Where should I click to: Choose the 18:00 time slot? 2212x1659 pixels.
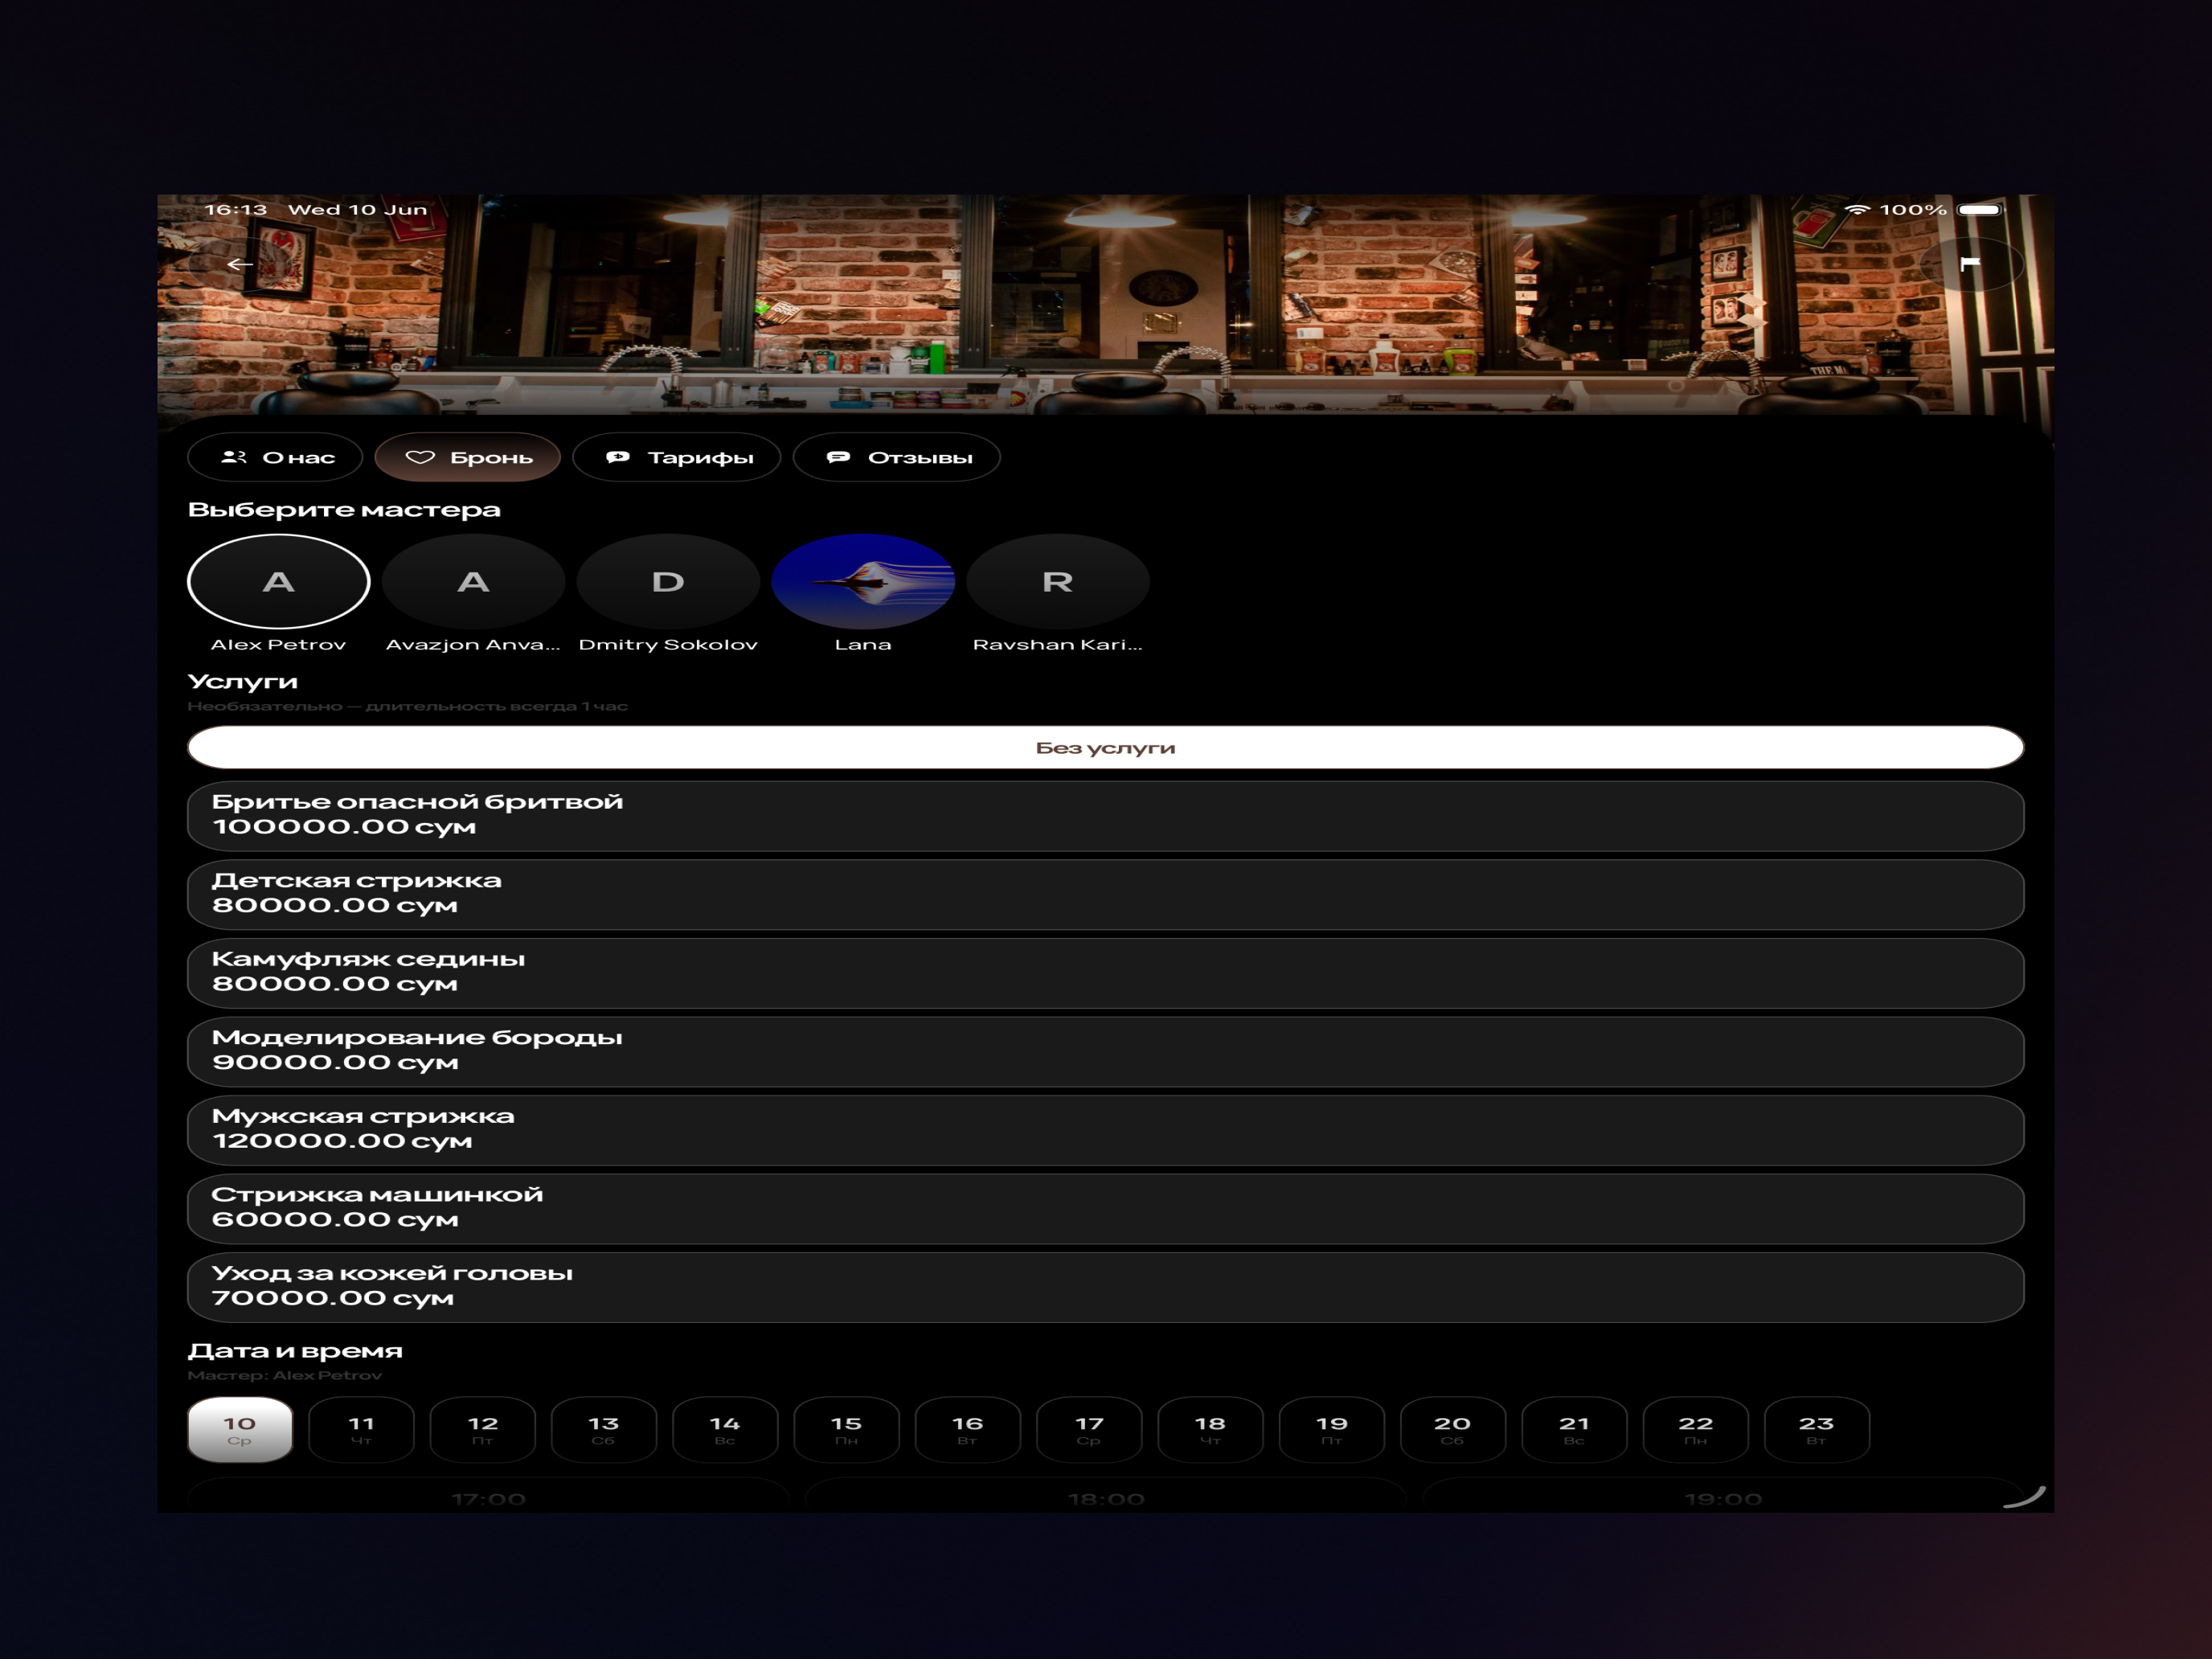pyautogui.click(x=1106, y=1496)
